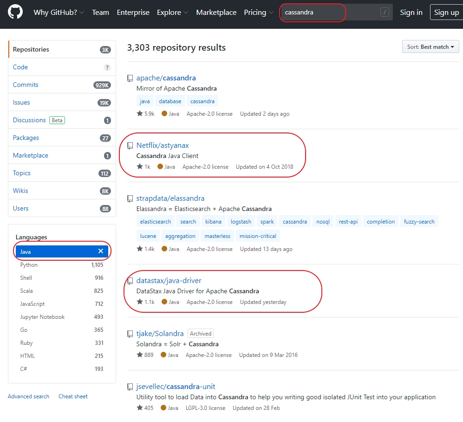The width and height of the screenshot is (463, 422).
Task: Click the slash shortcut icon in search box
Action: click(385, 13)
